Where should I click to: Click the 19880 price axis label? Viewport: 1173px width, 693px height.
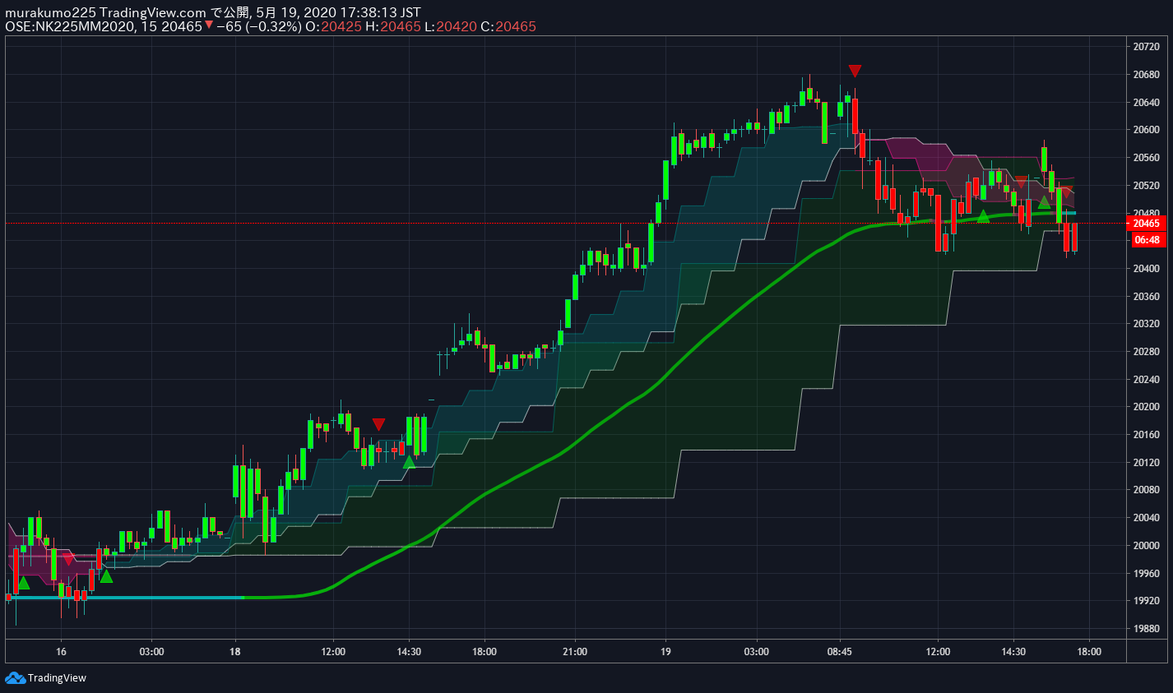[1147, 629]
